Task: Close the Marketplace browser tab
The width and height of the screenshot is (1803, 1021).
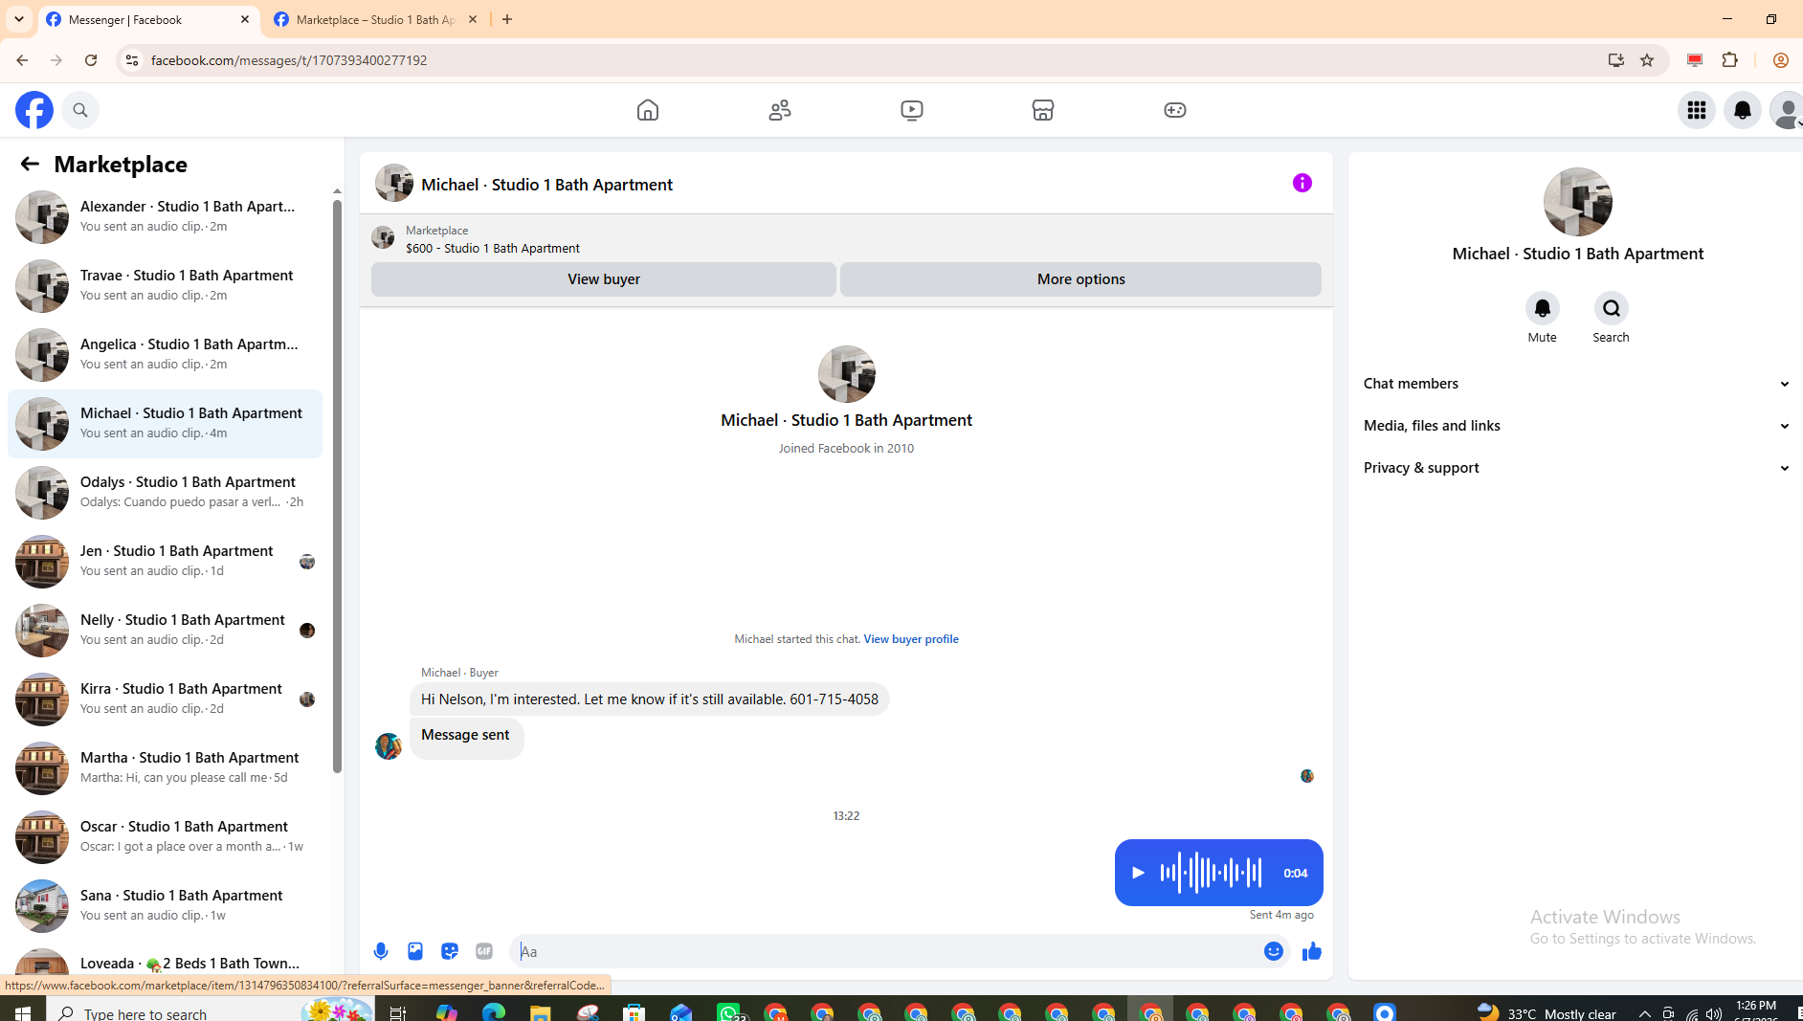Action: 473,19
